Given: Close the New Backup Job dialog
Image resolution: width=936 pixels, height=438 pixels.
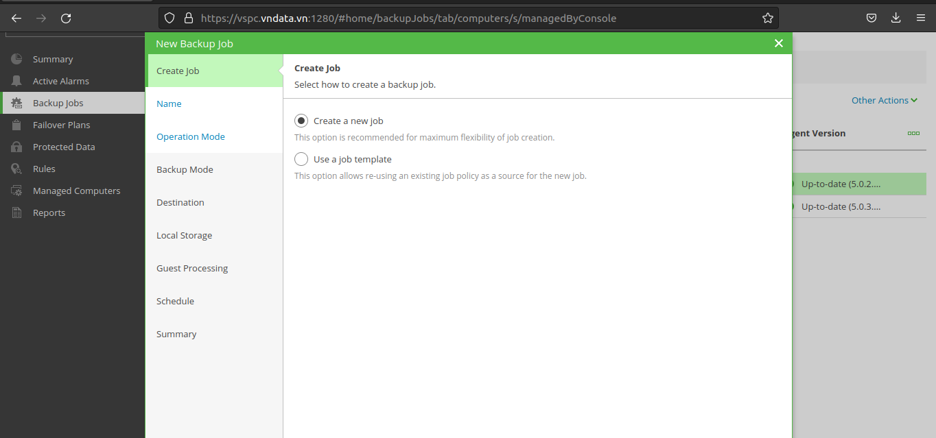Looking at the screenshot, I should (x=778, y=43).
